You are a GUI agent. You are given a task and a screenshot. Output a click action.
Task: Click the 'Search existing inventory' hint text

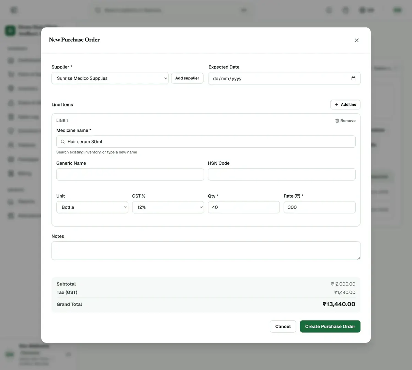pos(96,152)
